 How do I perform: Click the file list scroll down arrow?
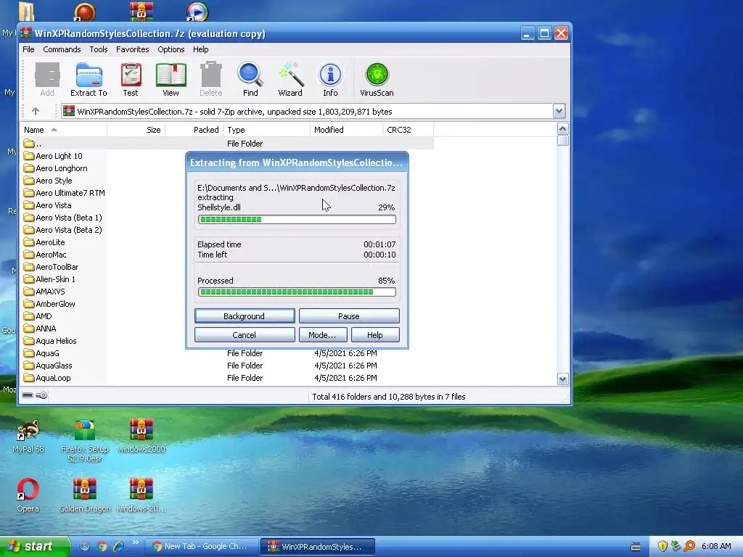(x=563, y=379)
